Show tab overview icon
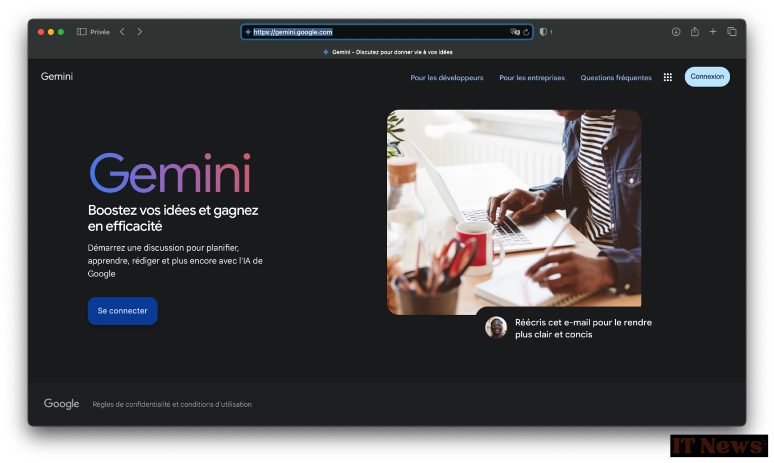The width and height of the screenshot is (774, 463). (732, 32)
